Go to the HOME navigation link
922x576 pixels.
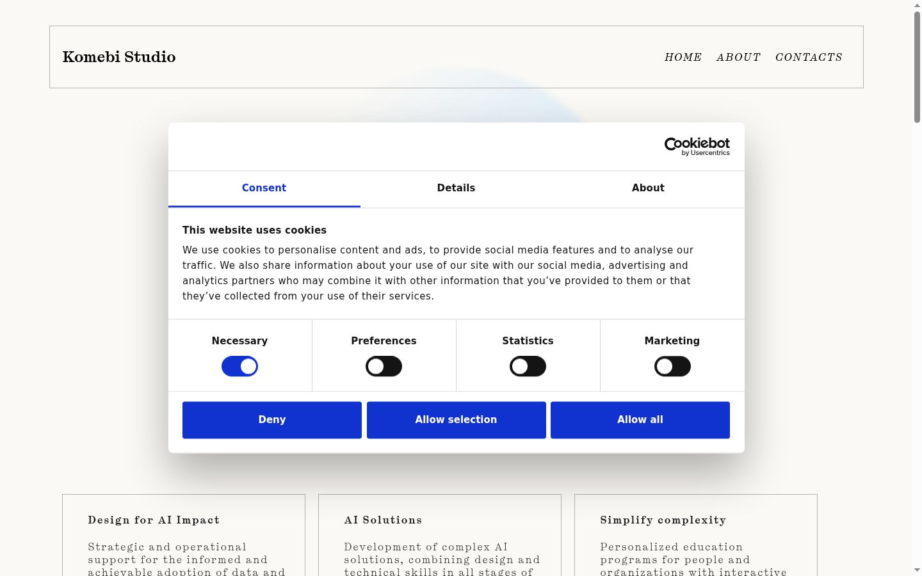point(683,57)
